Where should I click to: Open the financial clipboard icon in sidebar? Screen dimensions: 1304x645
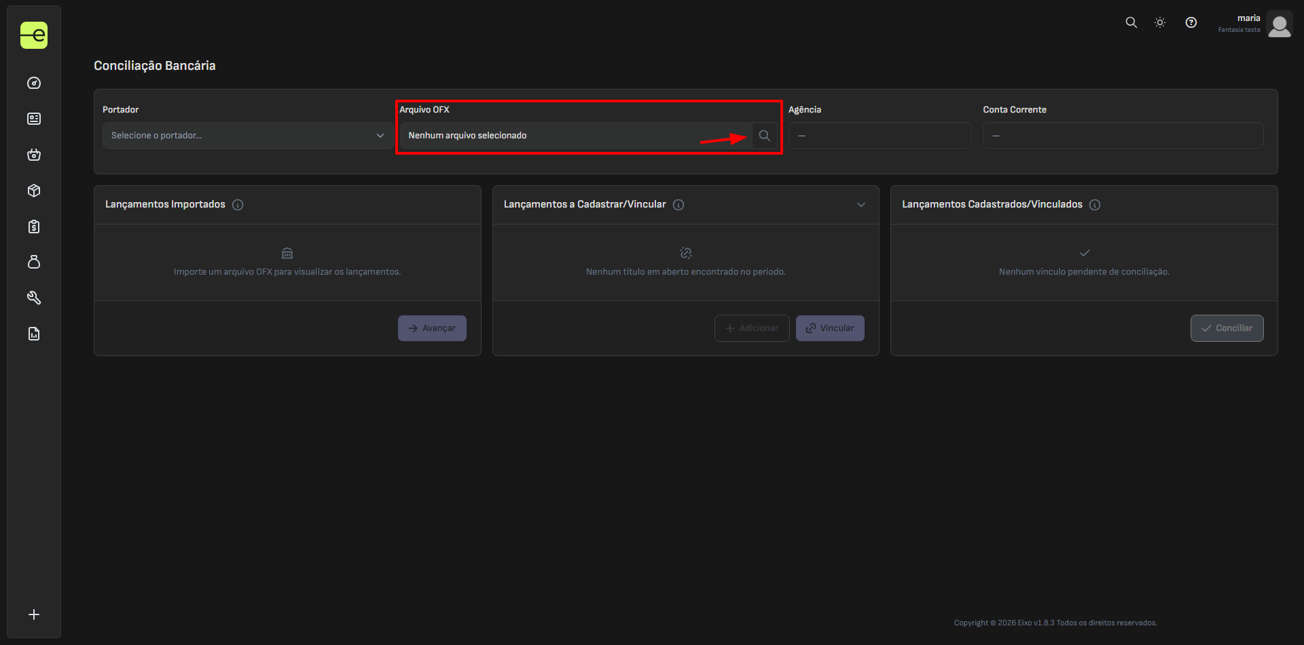[34, 227]
